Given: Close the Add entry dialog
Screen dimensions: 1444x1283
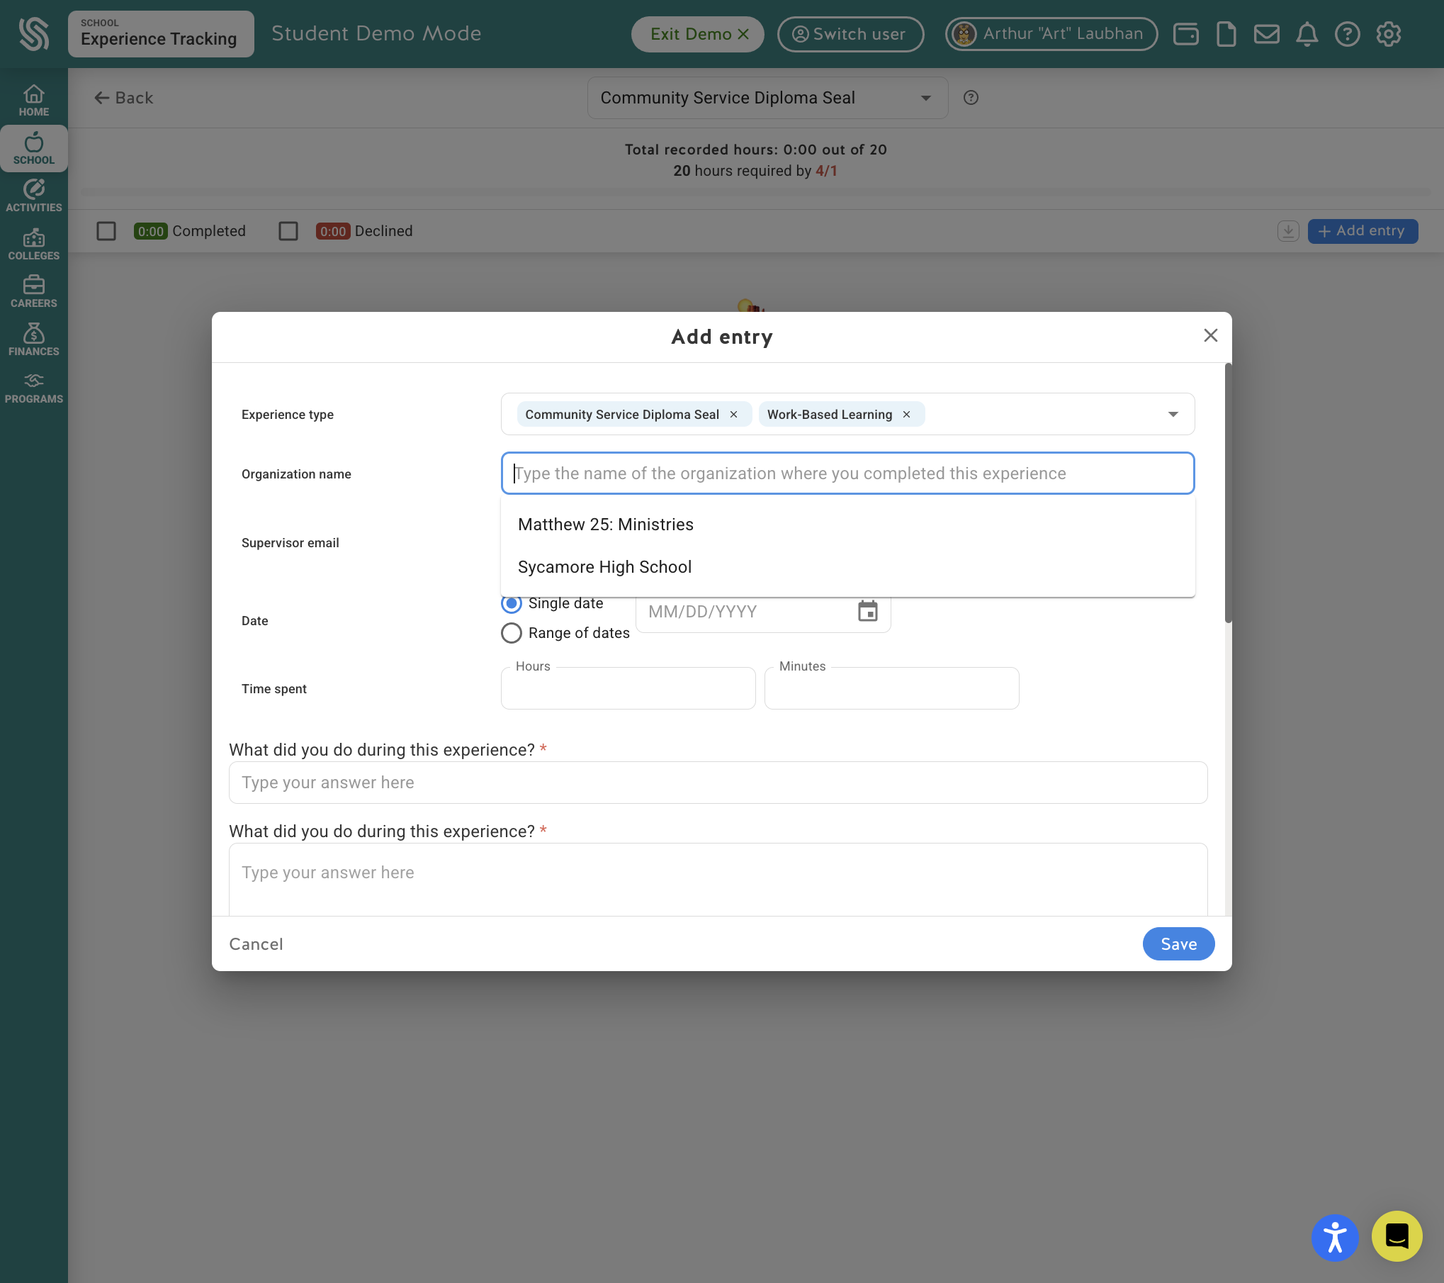Looking at the screenshot, I should (1210, 336).
